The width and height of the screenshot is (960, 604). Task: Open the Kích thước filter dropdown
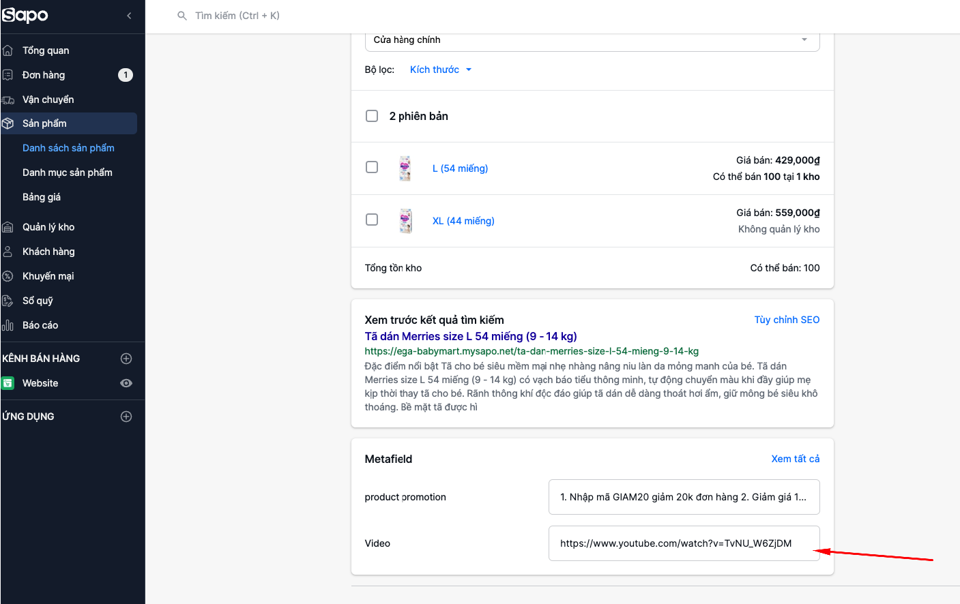coord(440,70)
